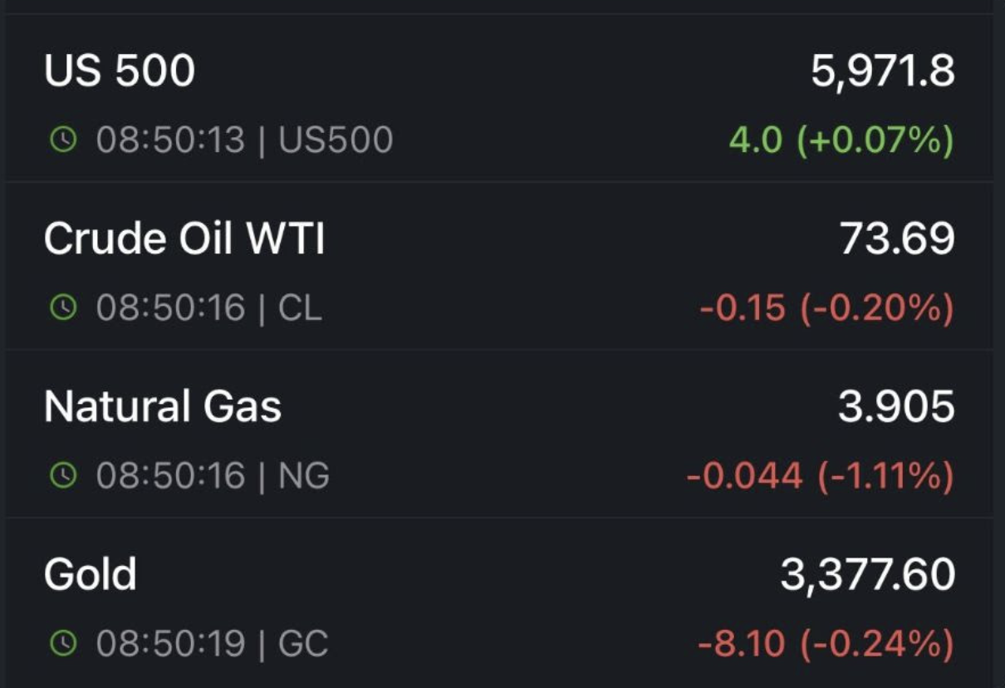Click the -8.10 (-0.24%) change value

pyautogui.click(x=826, y=645)
